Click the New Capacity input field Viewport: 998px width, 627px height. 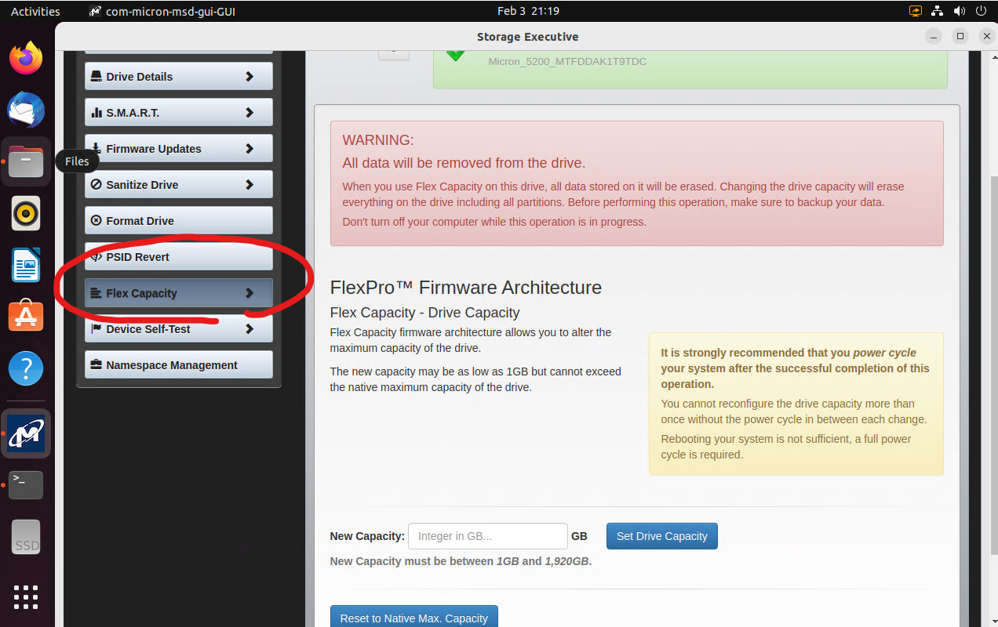(x=488, y=536)
